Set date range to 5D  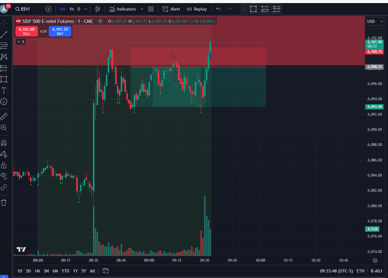point(28,271)
